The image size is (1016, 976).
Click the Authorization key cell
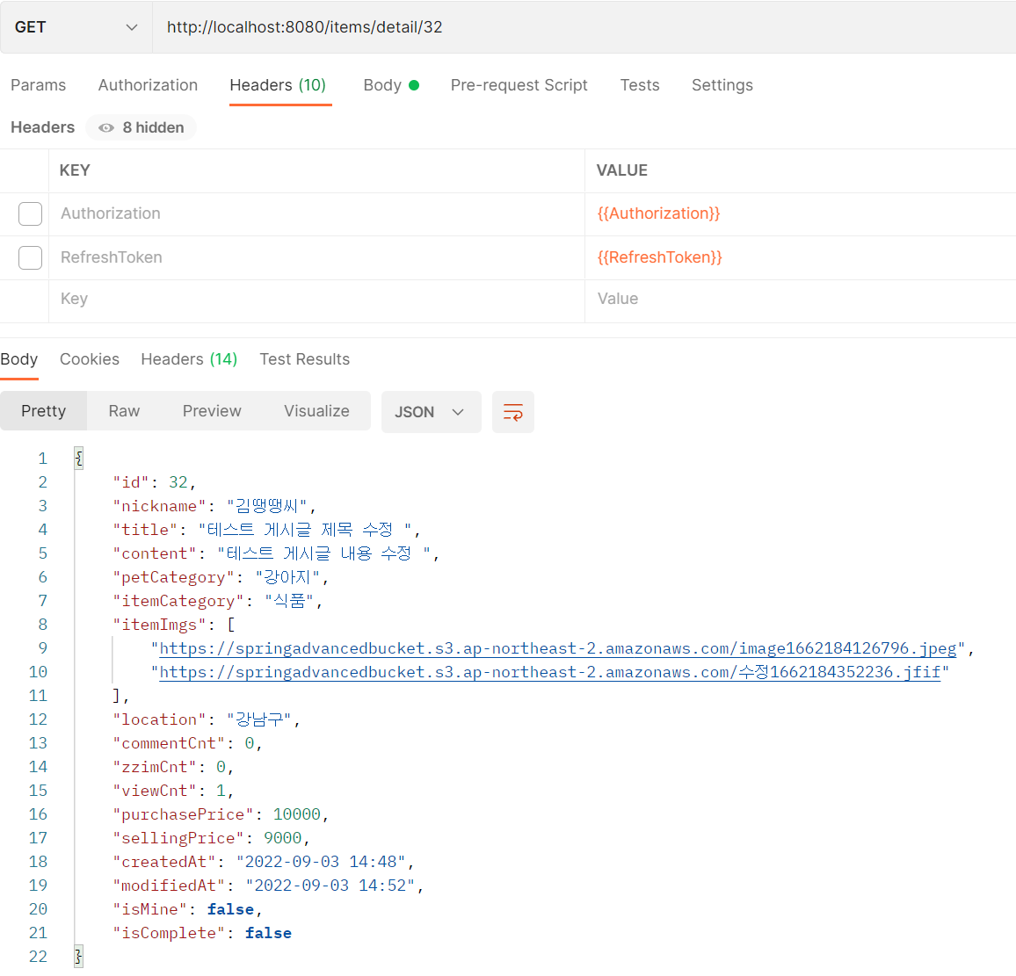pyautogui.click(x=316, y=213)
